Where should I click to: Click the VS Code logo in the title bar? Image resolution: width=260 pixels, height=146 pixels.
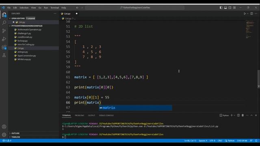(x=3, y=8)
